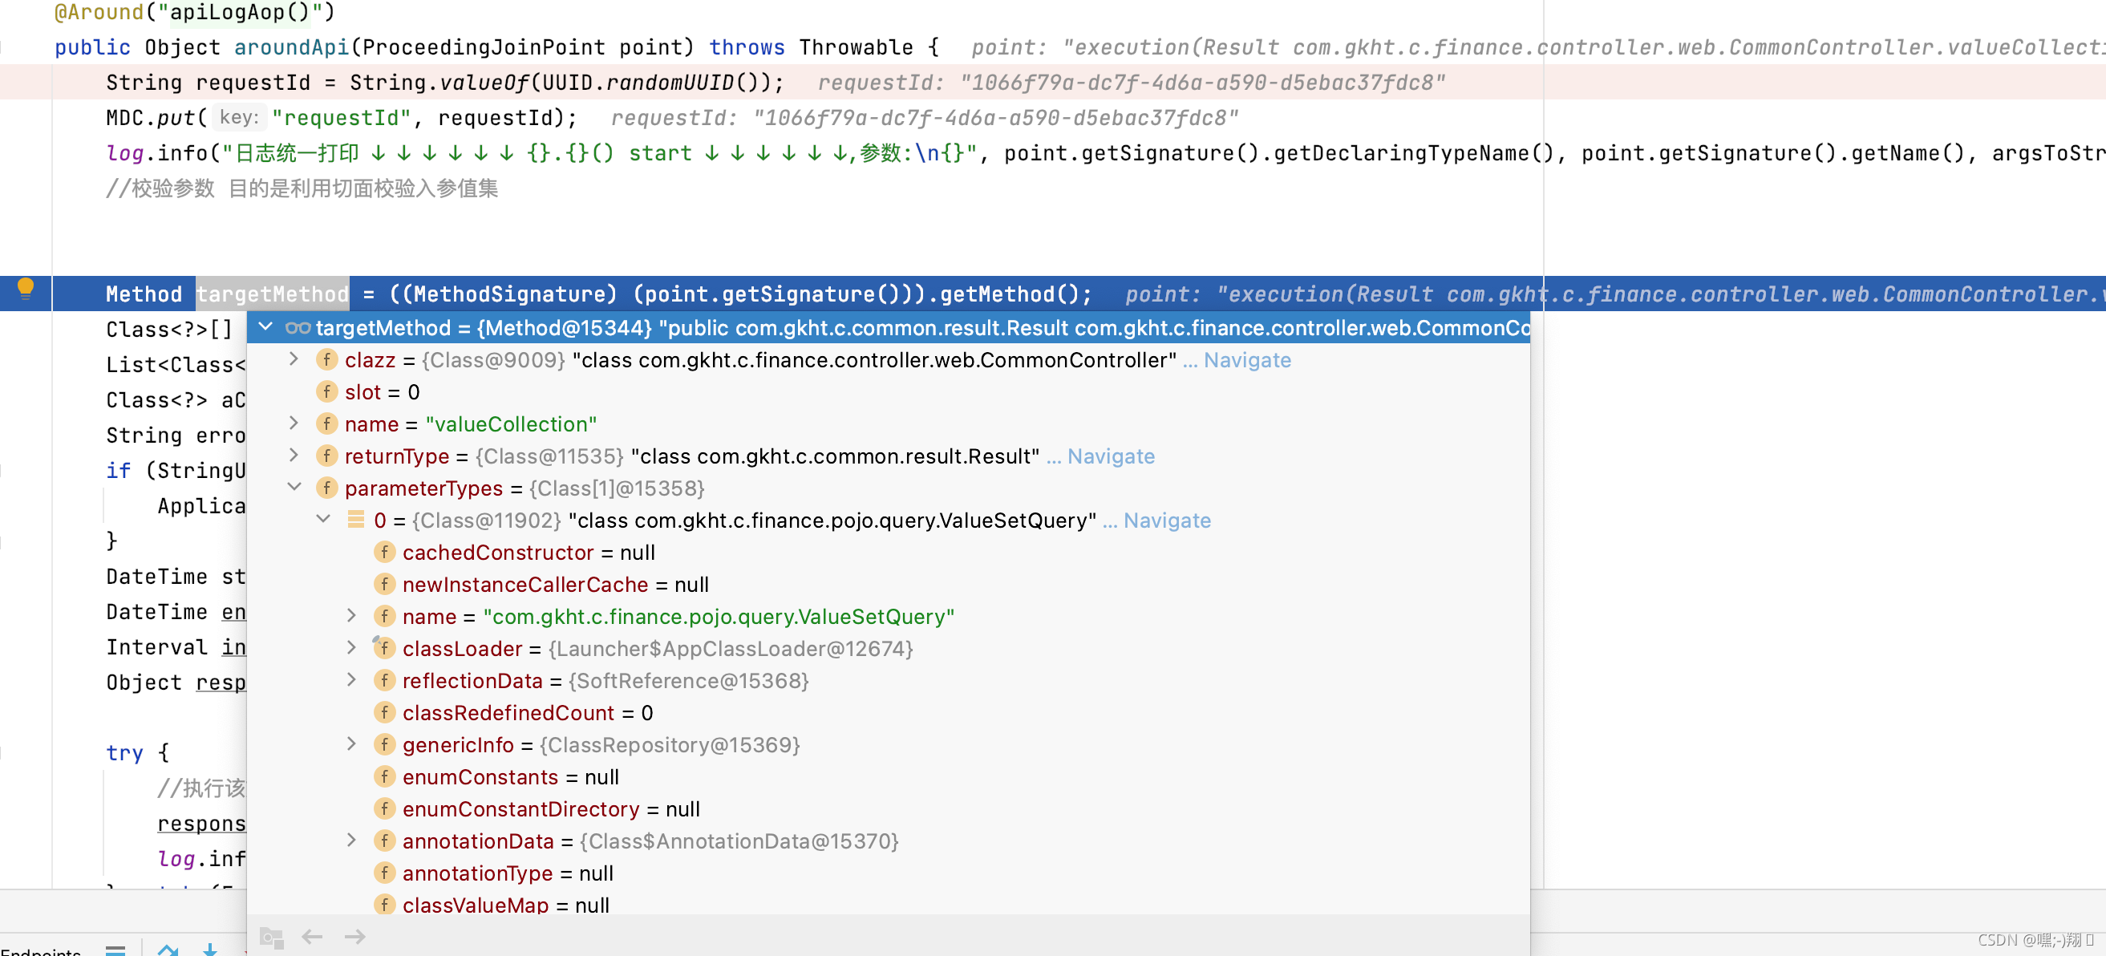
Task: Collapse the parameterTypes array node
Action: (x=294, y=487)
